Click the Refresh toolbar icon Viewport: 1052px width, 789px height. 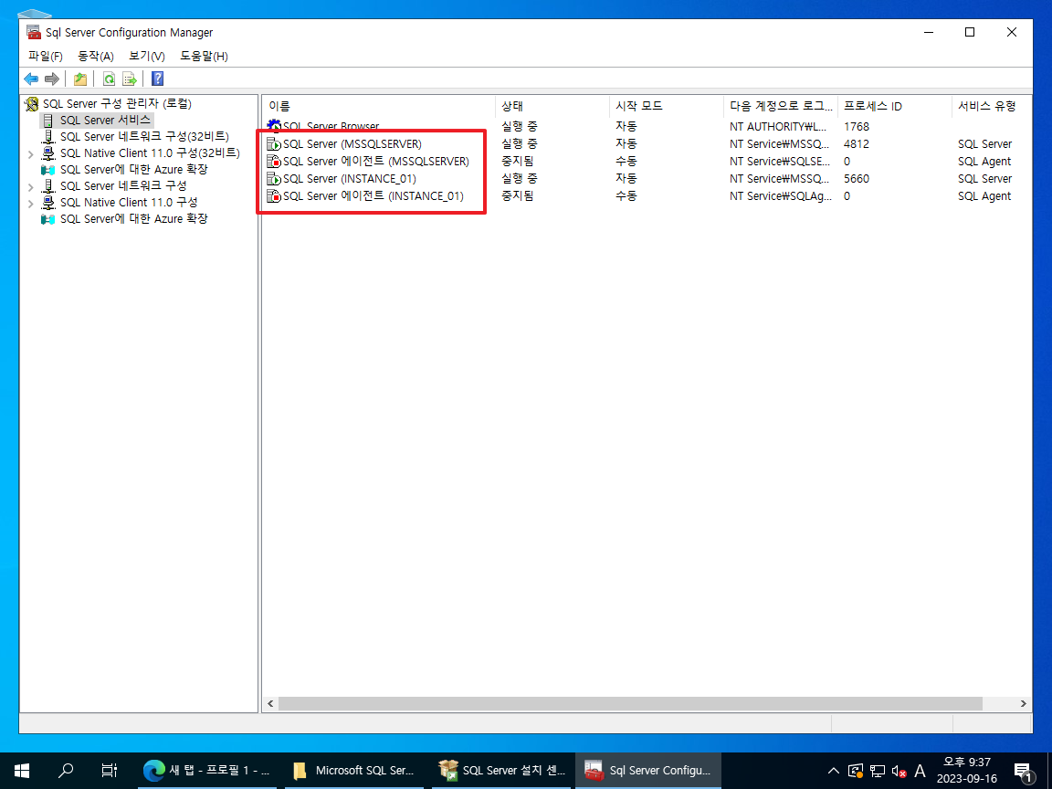(109, 79)
